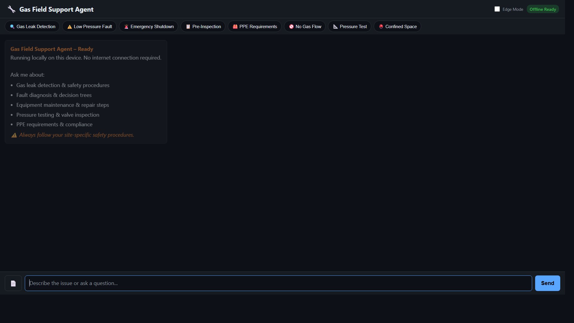Enable the Edge Mode checkbox
The width and height of the screenshot is (574, 323).
pos(497,9)
